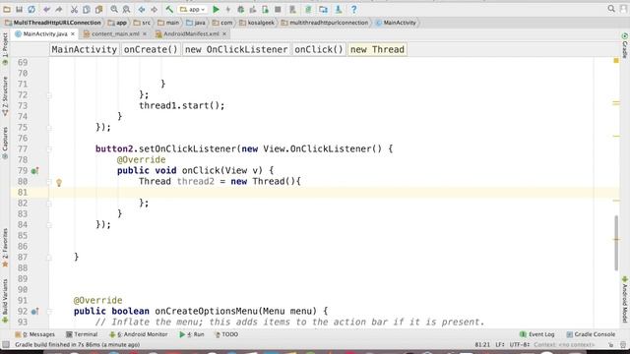
Task: Close the AndroidManifest.xml tab
Action: pyautogui.click(x=224, y=34)
